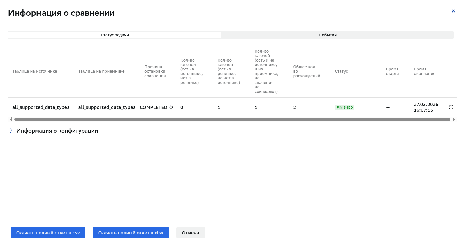Open the События tab
This screenshot has height=245, width=459.
pos(328,35)
